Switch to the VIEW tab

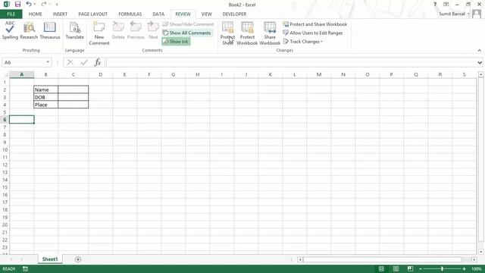point(206,14)
